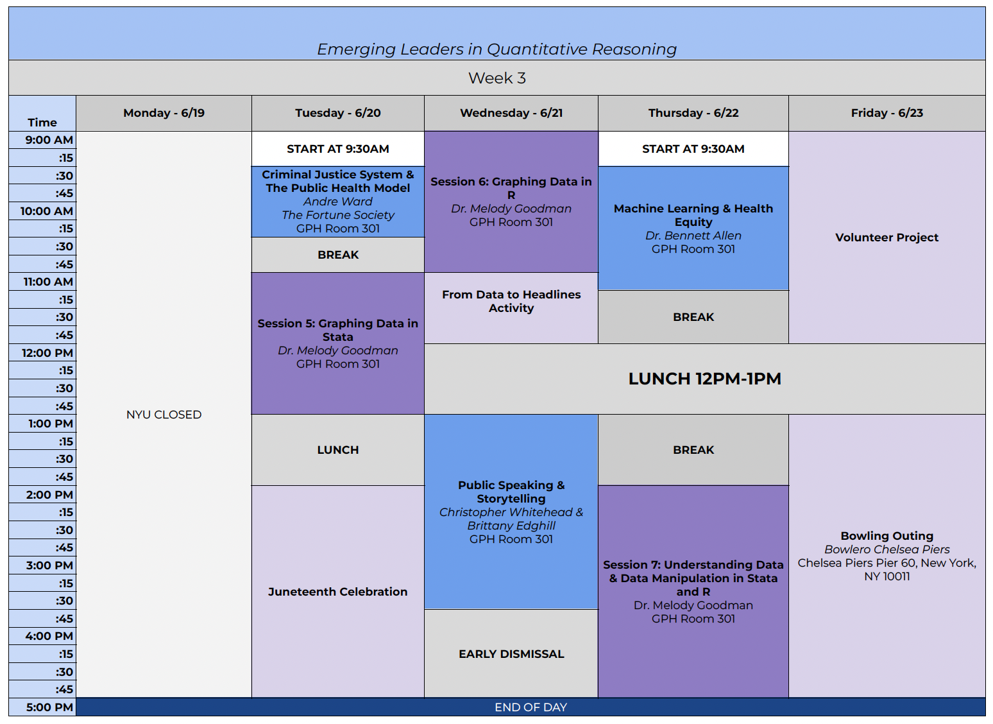Select the Week 3 title row

pos(496,78)
